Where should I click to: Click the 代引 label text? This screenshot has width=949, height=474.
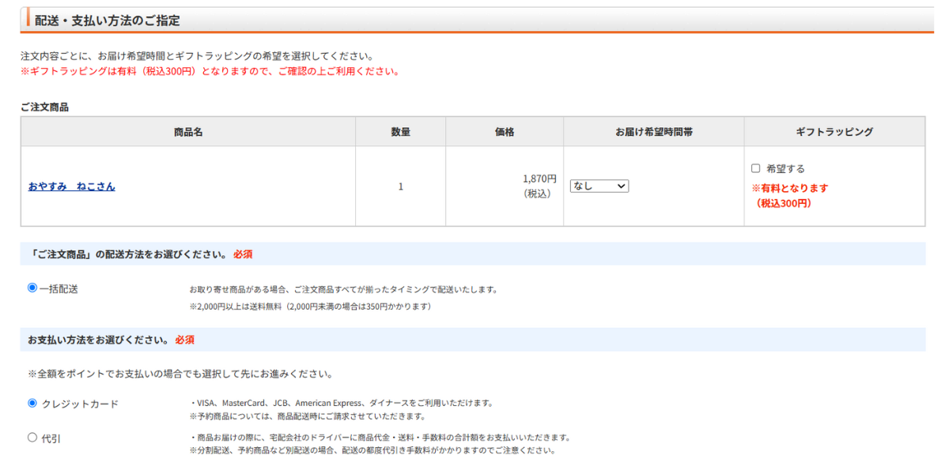[51, 438]
